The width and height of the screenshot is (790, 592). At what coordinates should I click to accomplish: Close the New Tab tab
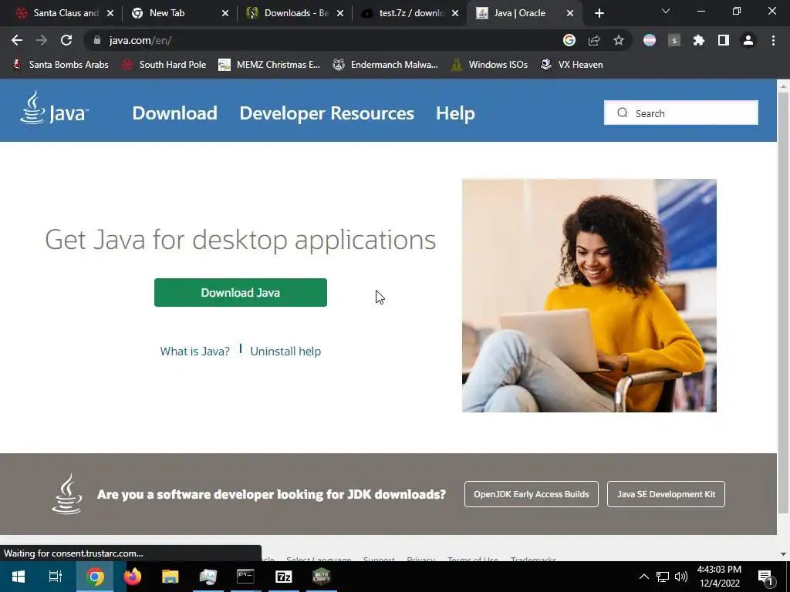[x=225, y=13]
